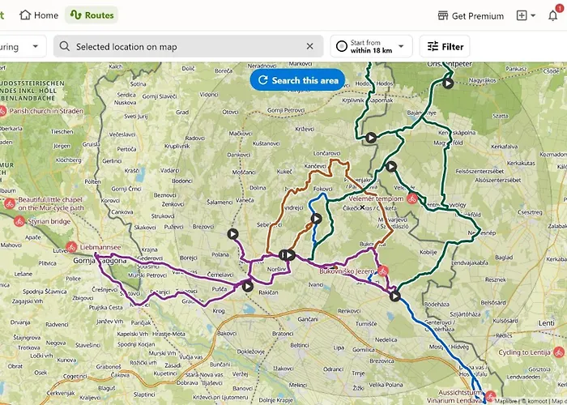Switch to the Routes tab

92,15
